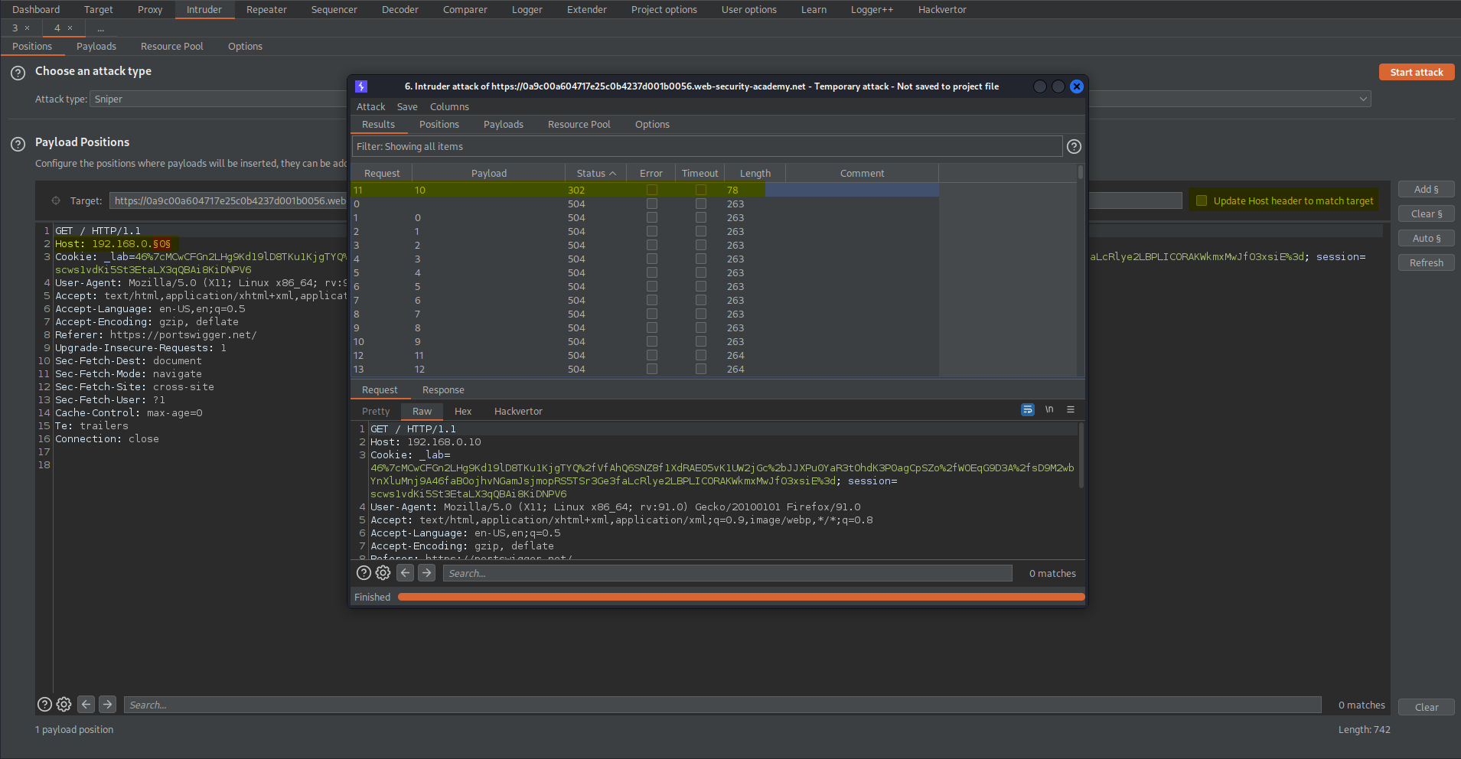The height and width of the screenshot is (759, 1461).
Task: Select result row with payload 11
Action: pos(644,356)
